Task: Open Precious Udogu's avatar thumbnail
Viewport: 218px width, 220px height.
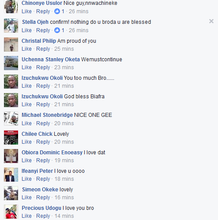Action: [x=11, y=212]
